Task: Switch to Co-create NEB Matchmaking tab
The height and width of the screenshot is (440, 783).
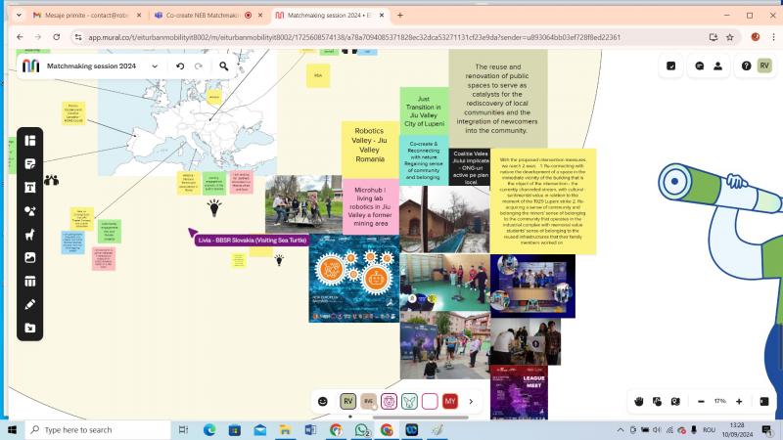Action: pyautogui.click(x=199, y=16)
